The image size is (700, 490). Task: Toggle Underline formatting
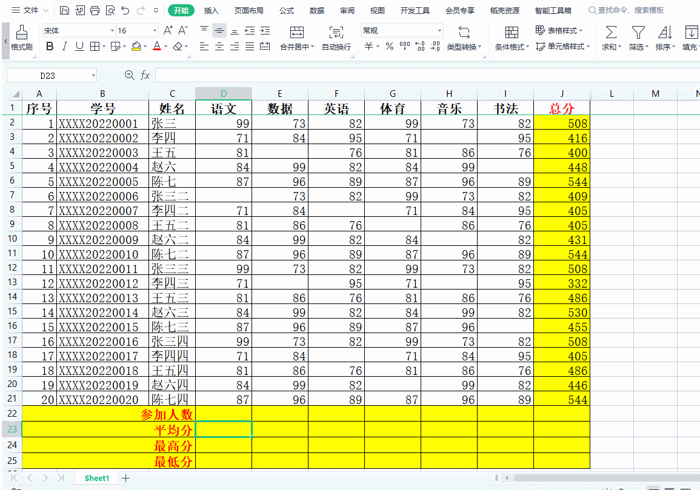[79, 47]
